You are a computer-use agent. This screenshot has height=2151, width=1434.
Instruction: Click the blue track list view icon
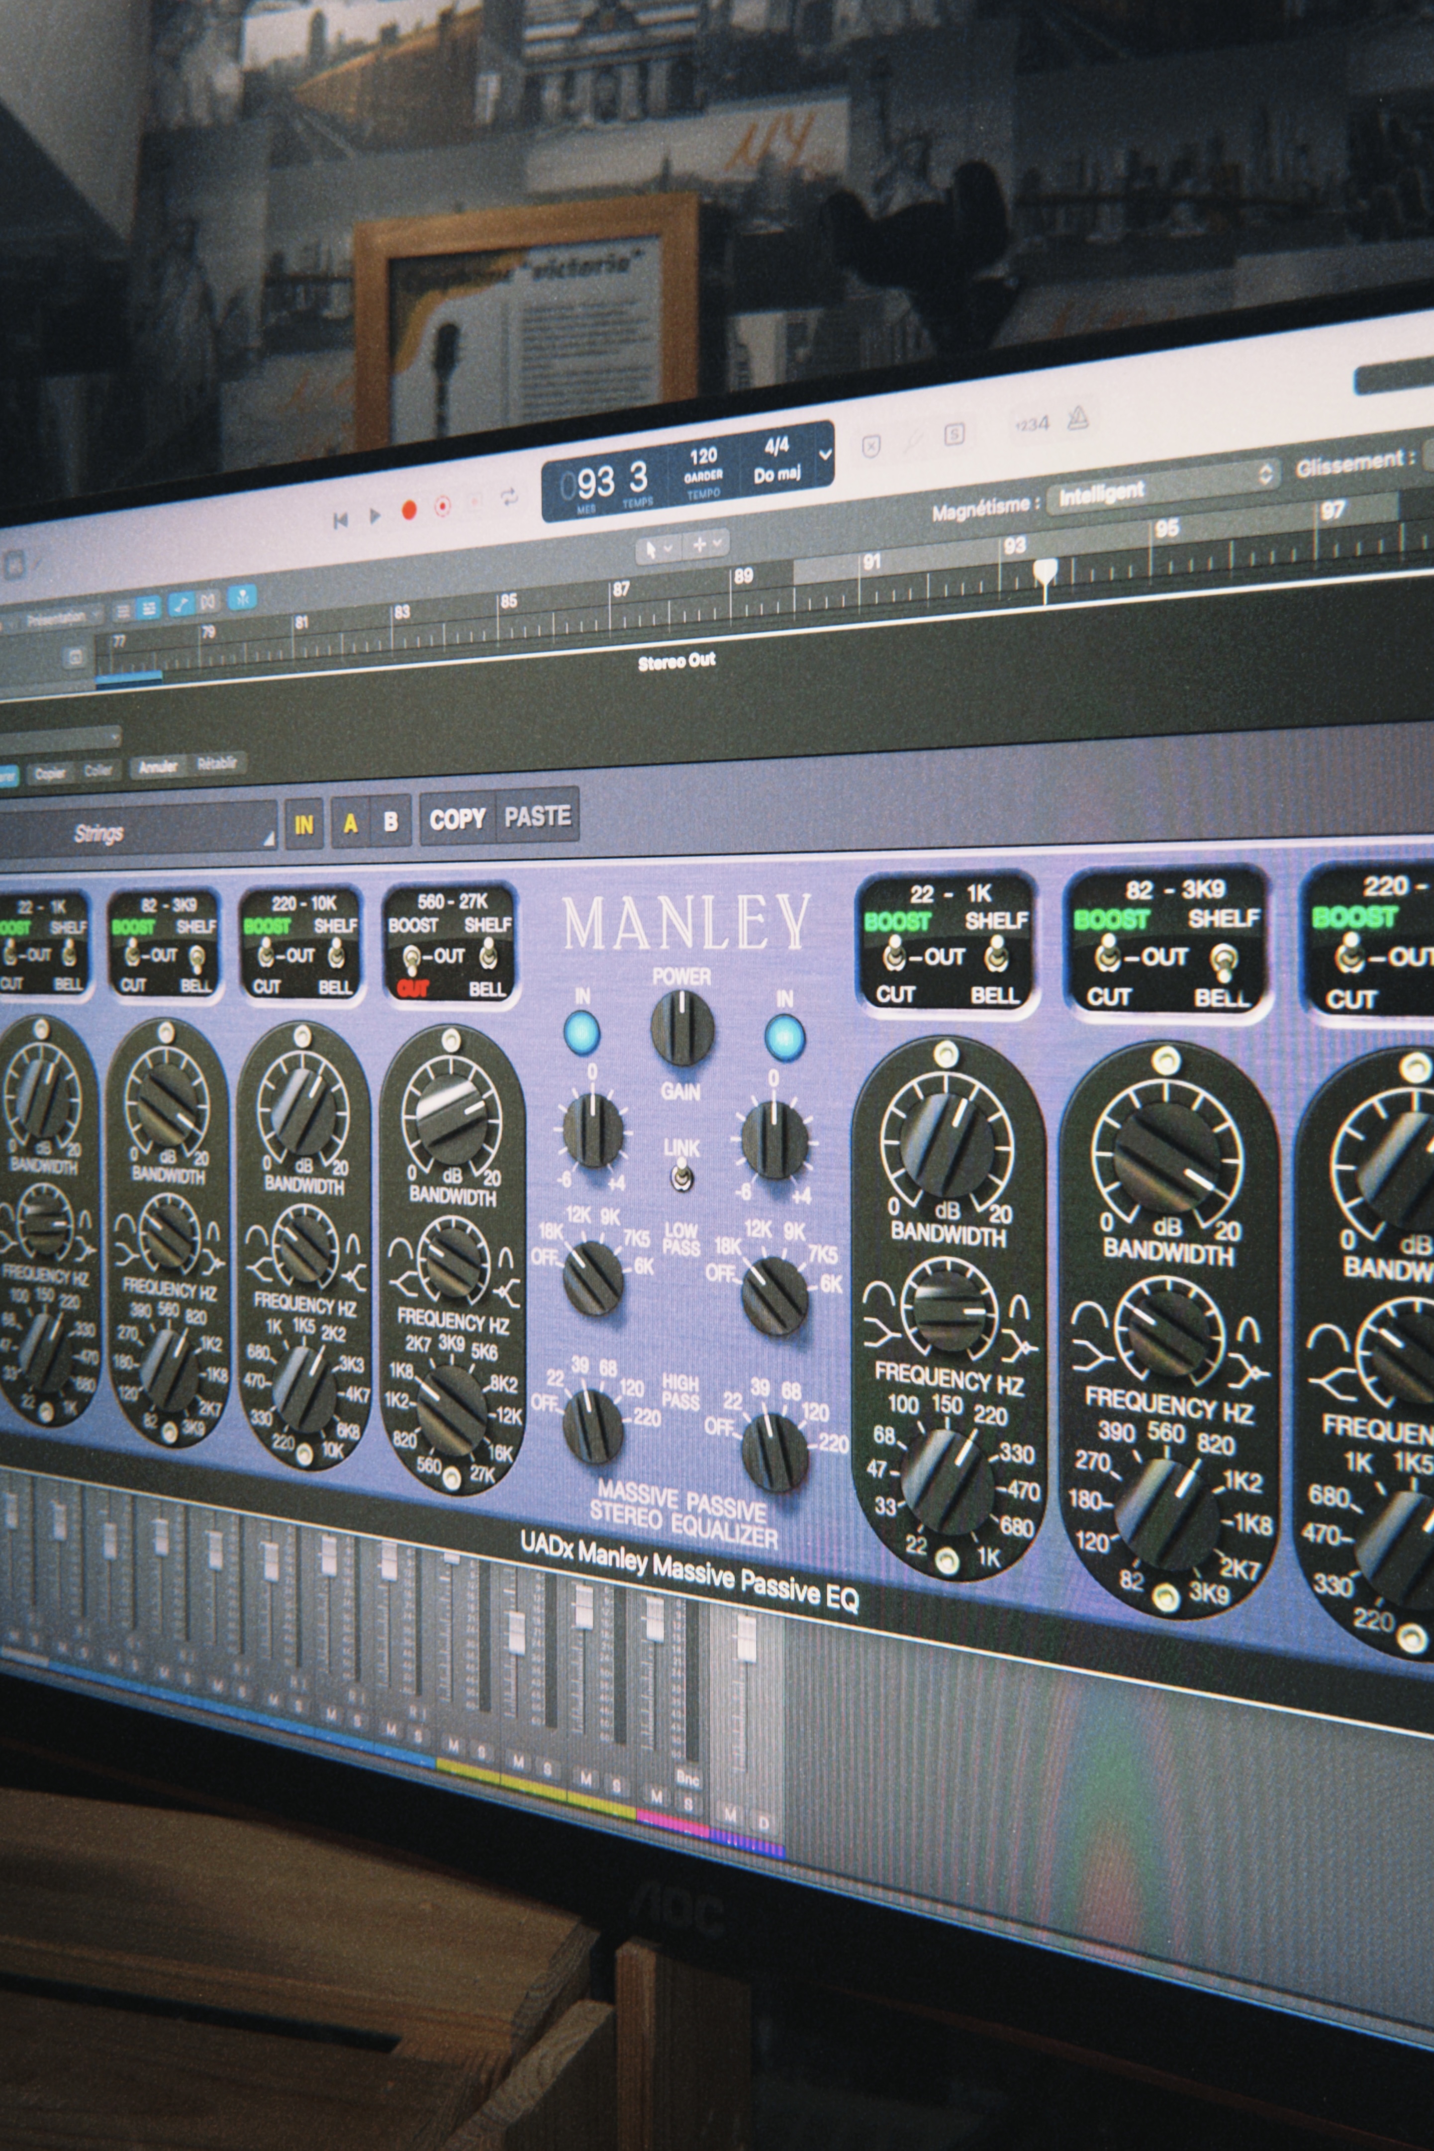pyautogui.click(x=148, y=607)
